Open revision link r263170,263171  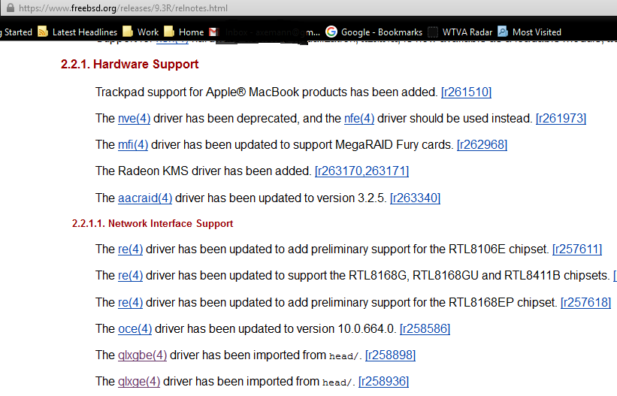pos(362,171)
